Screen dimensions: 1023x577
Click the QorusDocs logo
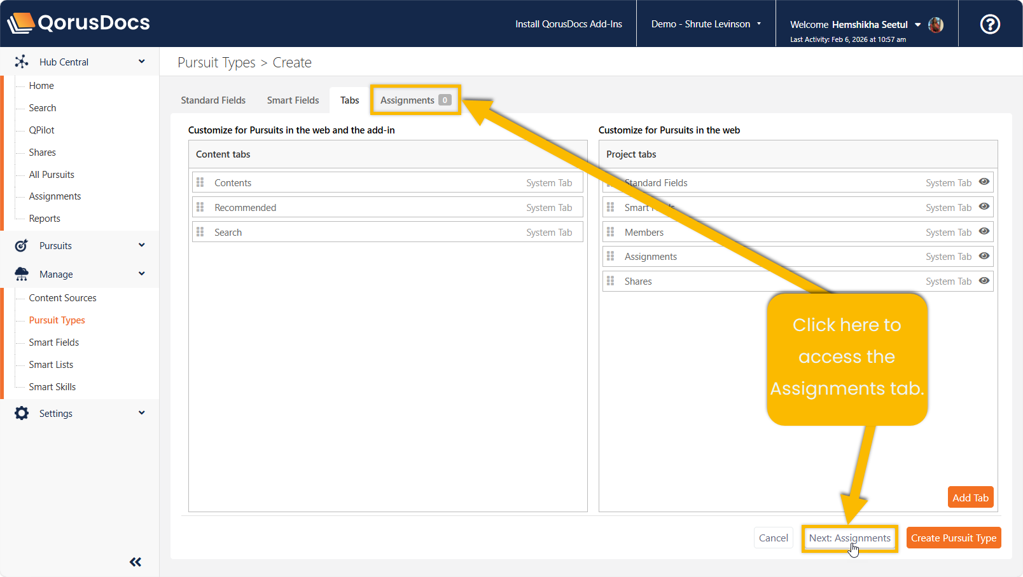pos(79,23)
